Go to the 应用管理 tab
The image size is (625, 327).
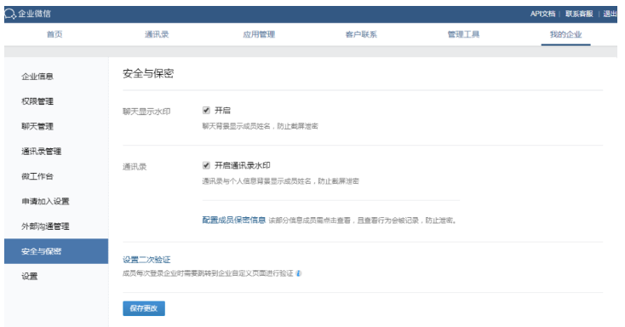[x=259, y=34]
